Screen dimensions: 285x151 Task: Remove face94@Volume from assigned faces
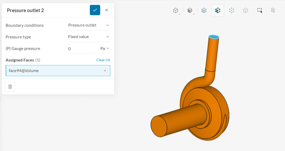[105, 71]
